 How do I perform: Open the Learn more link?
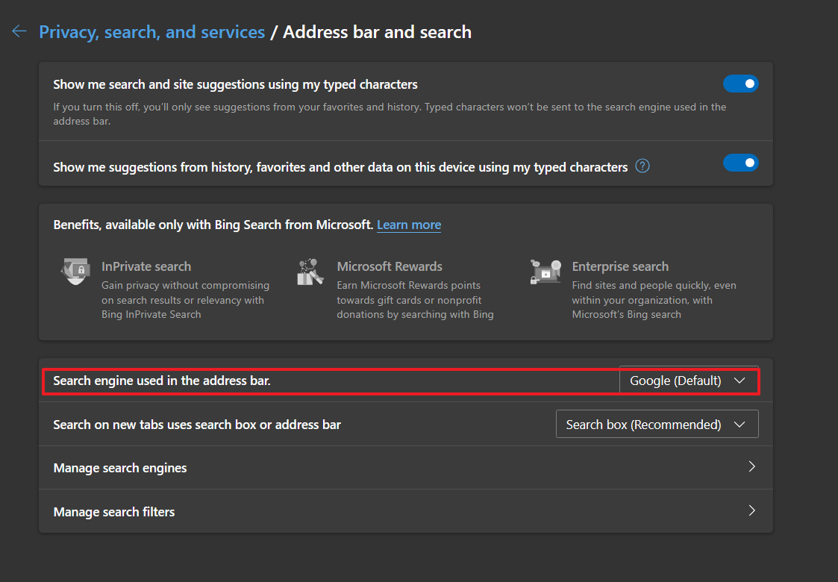tap(409, 225)
